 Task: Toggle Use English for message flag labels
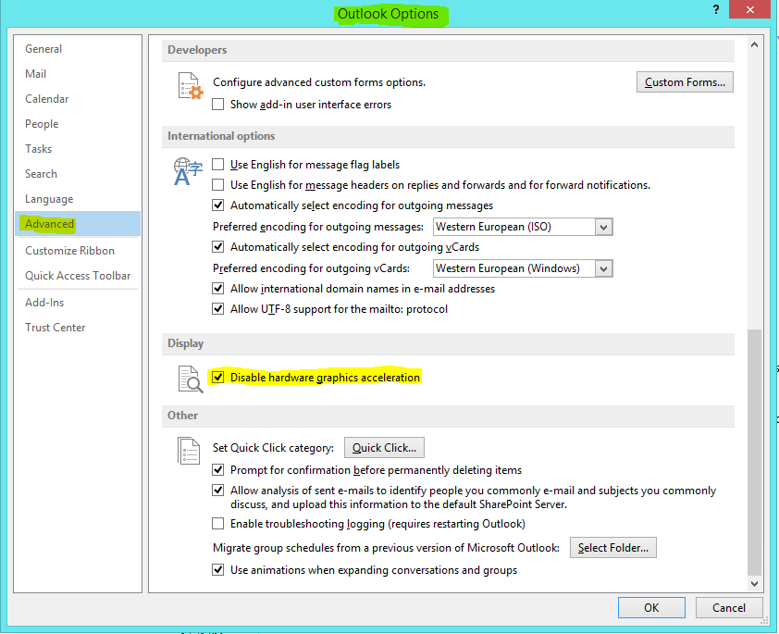218,165
